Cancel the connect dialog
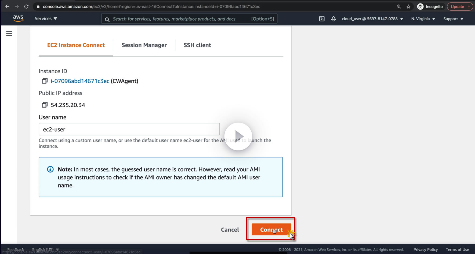Image resolution: width=475 pixels, height=254 pixels. pyautogui.click(x=230, y=230)
